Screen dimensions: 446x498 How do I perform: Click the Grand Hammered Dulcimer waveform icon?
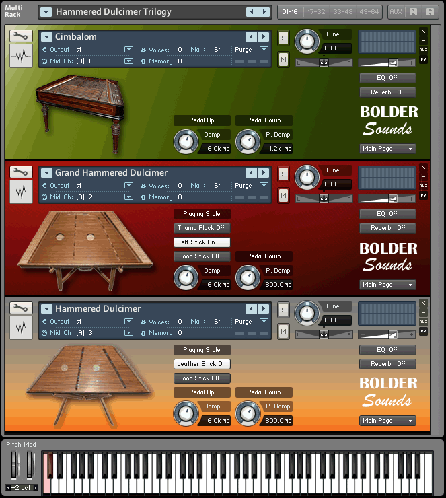pyautogui.click(x=21, y=192)
